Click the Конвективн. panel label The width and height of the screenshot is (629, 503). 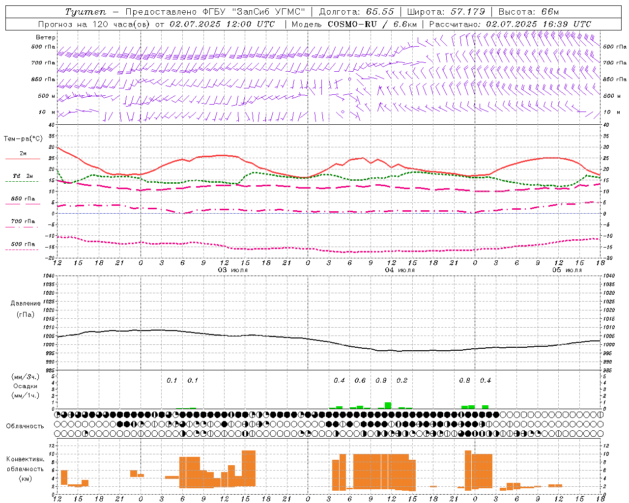(25, 459)
